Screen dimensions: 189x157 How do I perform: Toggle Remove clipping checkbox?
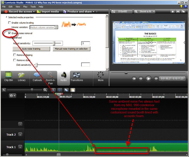point(15,55)
